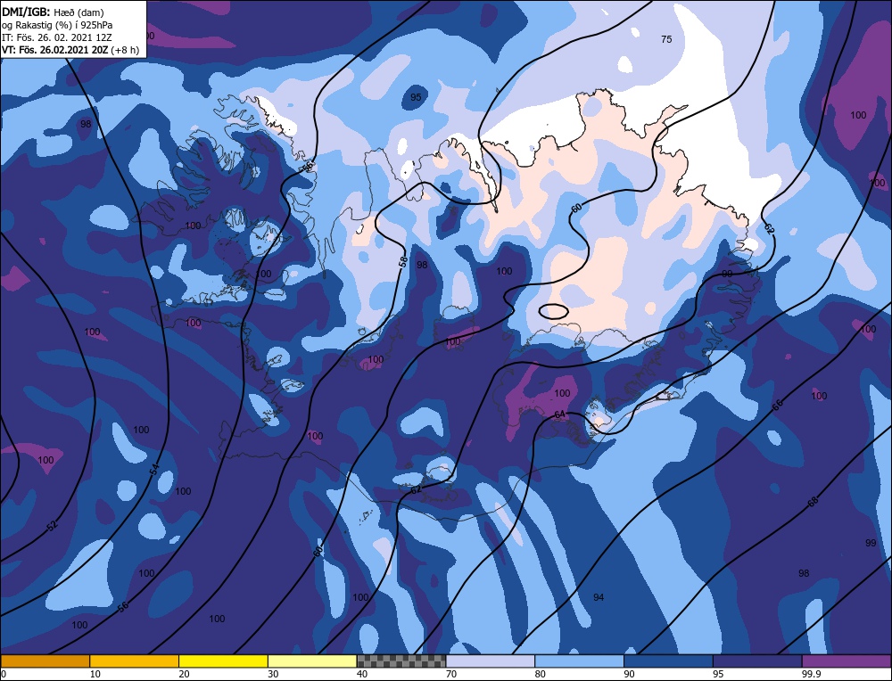Image resolution: width=892 pixels, height=681 pixels.
Task: Click the gray checkered 40–70 legend swatch
Action: tap(401, 661)
